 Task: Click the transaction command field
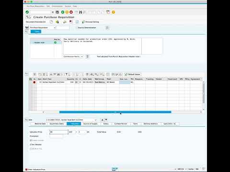point(40,12)
